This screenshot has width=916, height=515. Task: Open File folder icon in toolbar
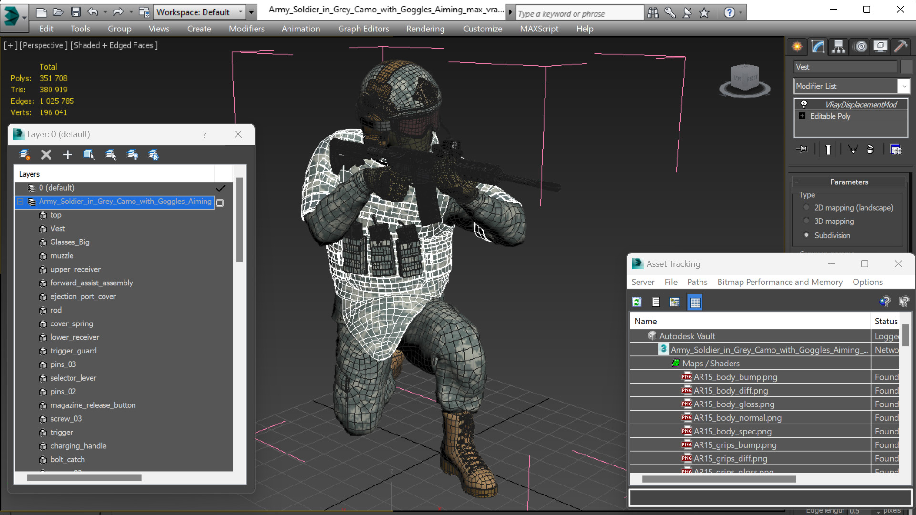(x=58, y=12)
